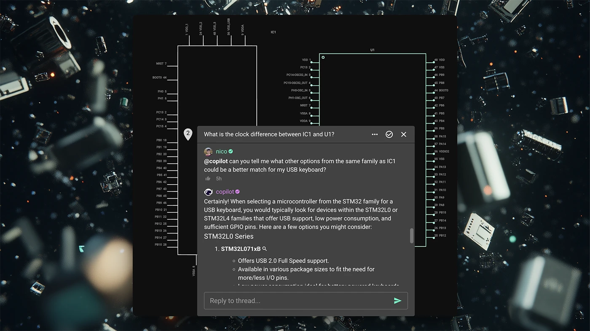Open nico's profile picture
Image resolution: width=590 pixels, height=331 pixels.
(208, 151)
